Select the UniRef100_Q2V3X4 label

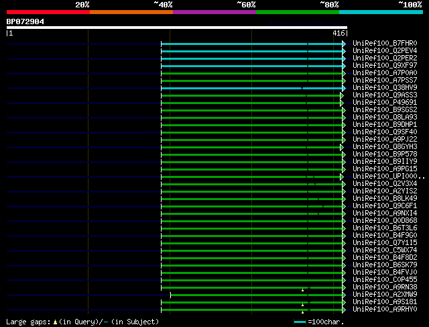coord(385,184)
